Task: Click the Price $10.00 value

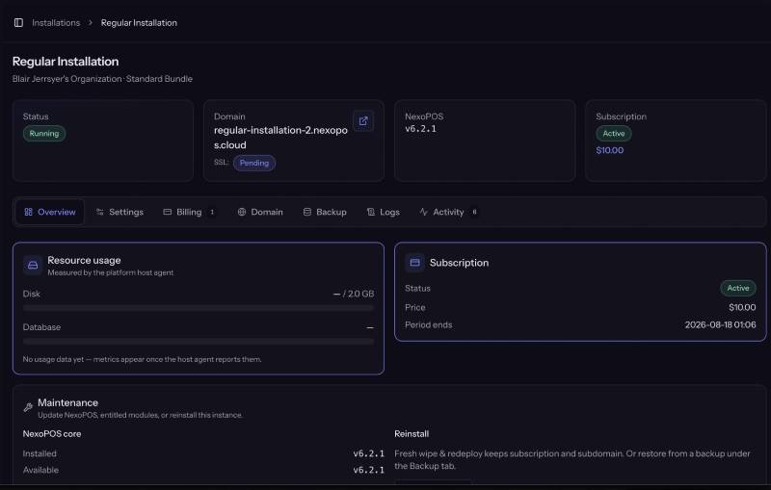Action: (742, 307)
